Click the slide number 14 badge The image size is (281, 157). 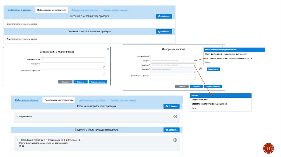click(268, 149)
